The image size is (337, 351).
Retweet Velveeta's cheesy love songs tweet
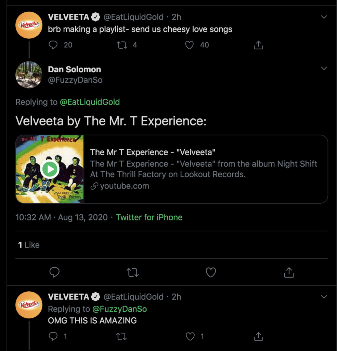[x=122, y=45]
